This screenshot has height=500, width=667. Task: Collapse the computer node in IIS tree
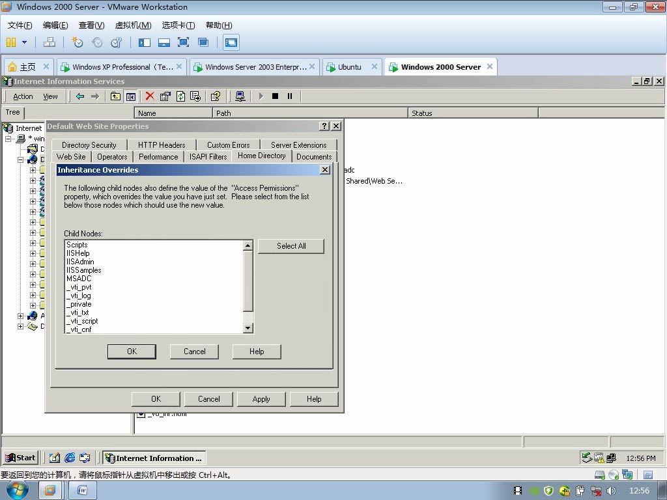(x=8, y=139)
